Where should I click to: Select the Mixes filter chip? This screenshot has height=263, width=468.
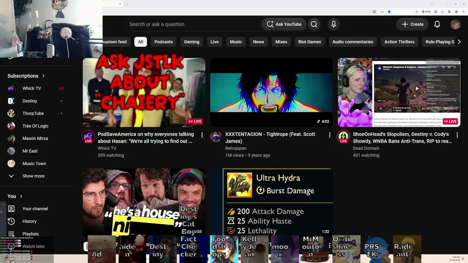[281, 42]
